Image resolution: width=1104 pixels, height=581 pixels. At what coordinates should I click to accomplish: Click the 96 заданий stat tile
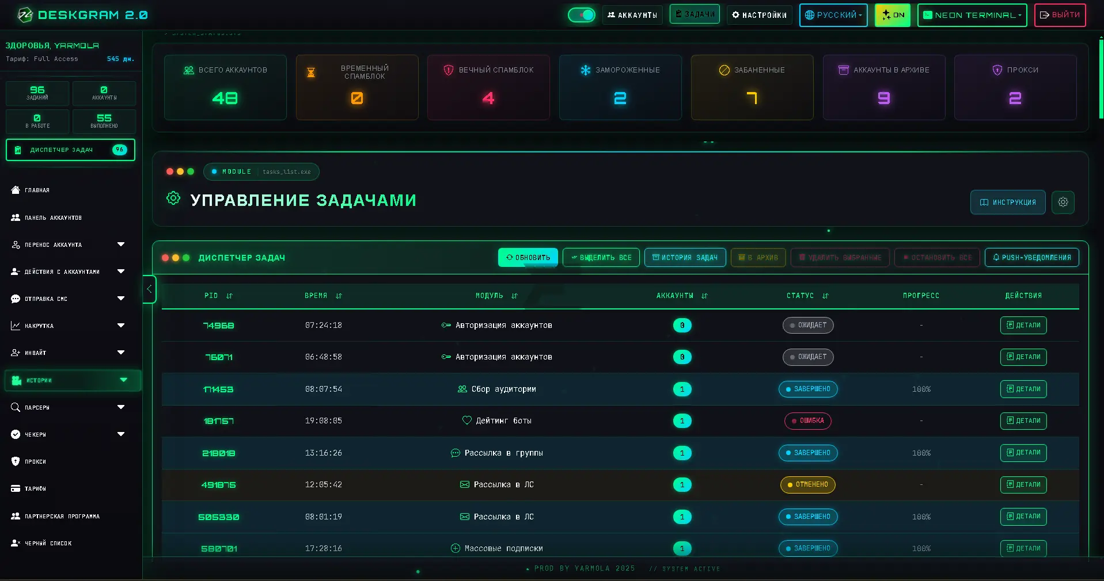pyautogui.click(x=37, y=93)
